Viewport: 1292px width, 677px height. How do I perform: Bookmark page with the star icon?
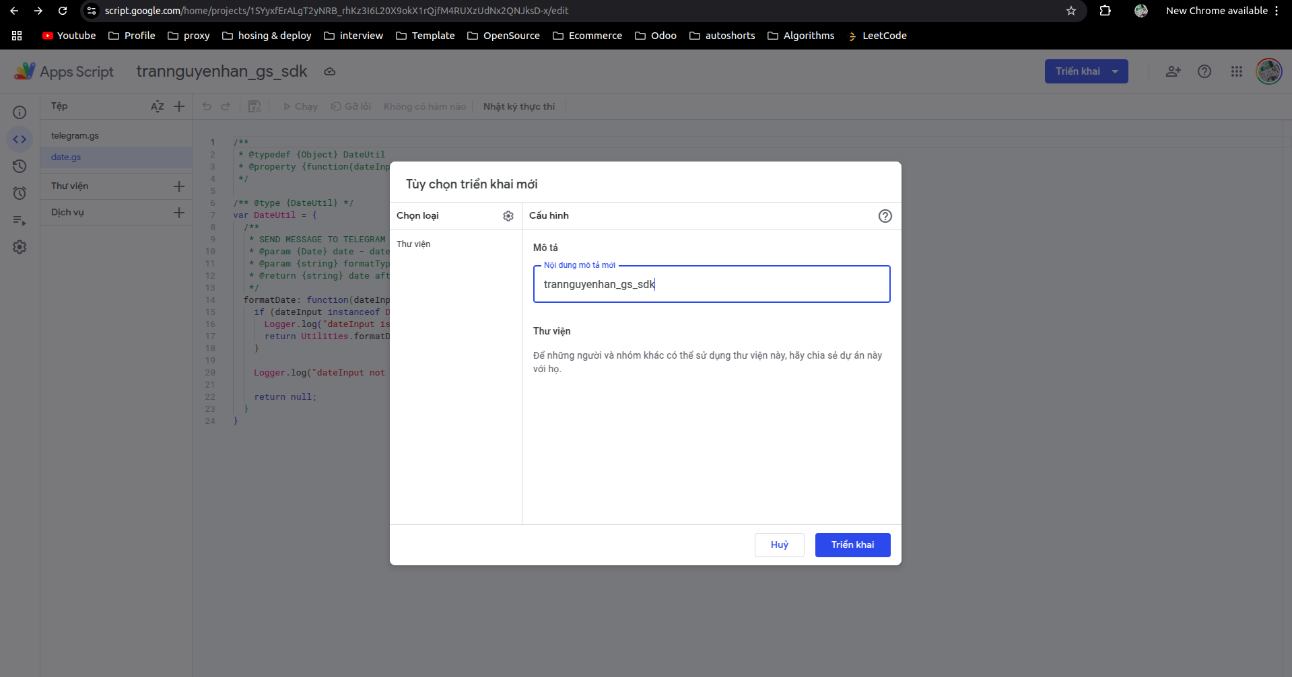click(x=1070, y=11)
